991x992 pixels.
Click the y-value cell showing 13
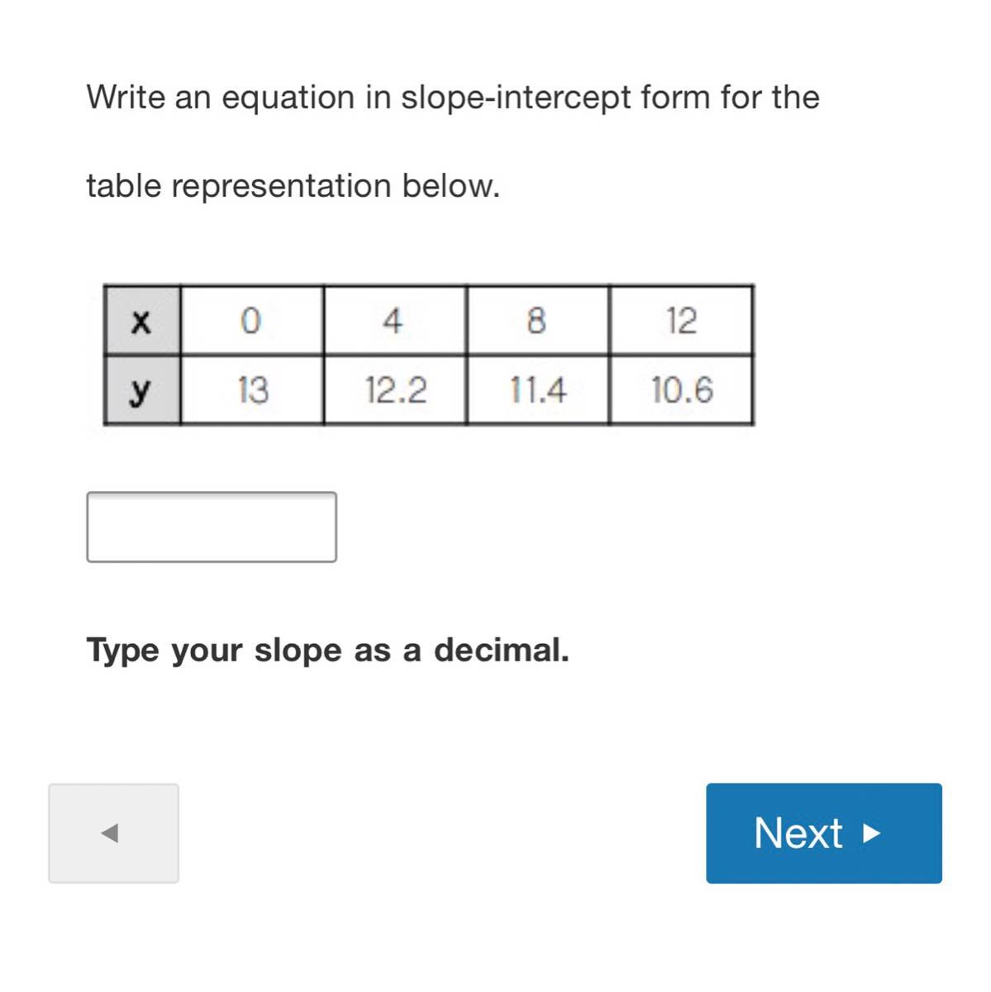pyautogui.click(x=251, y=390)
